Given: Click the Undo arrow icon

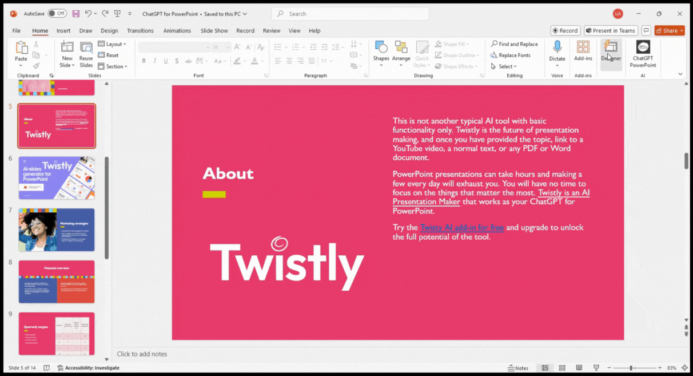Looking at the screenshot, I should tap(88, 14).
